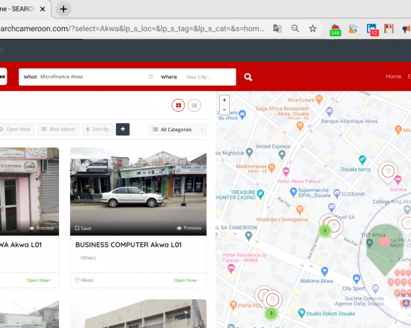This screenshot has width=411, height=328.
Task: Clear the Microfinance Akwa search text
Action: point(151,76)
